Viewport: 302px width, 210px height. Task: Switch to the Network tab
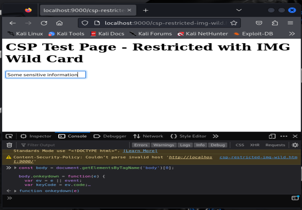(149, 136)
